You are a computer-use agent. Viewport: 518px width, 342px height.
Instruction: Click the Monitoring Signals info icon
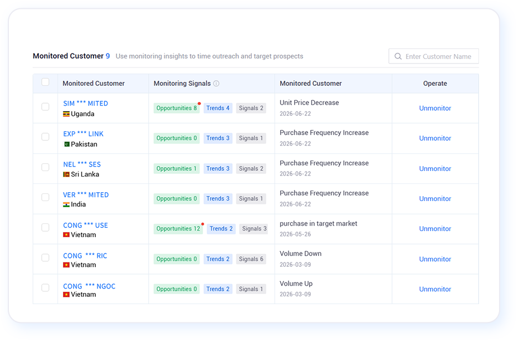click(216, 84)
